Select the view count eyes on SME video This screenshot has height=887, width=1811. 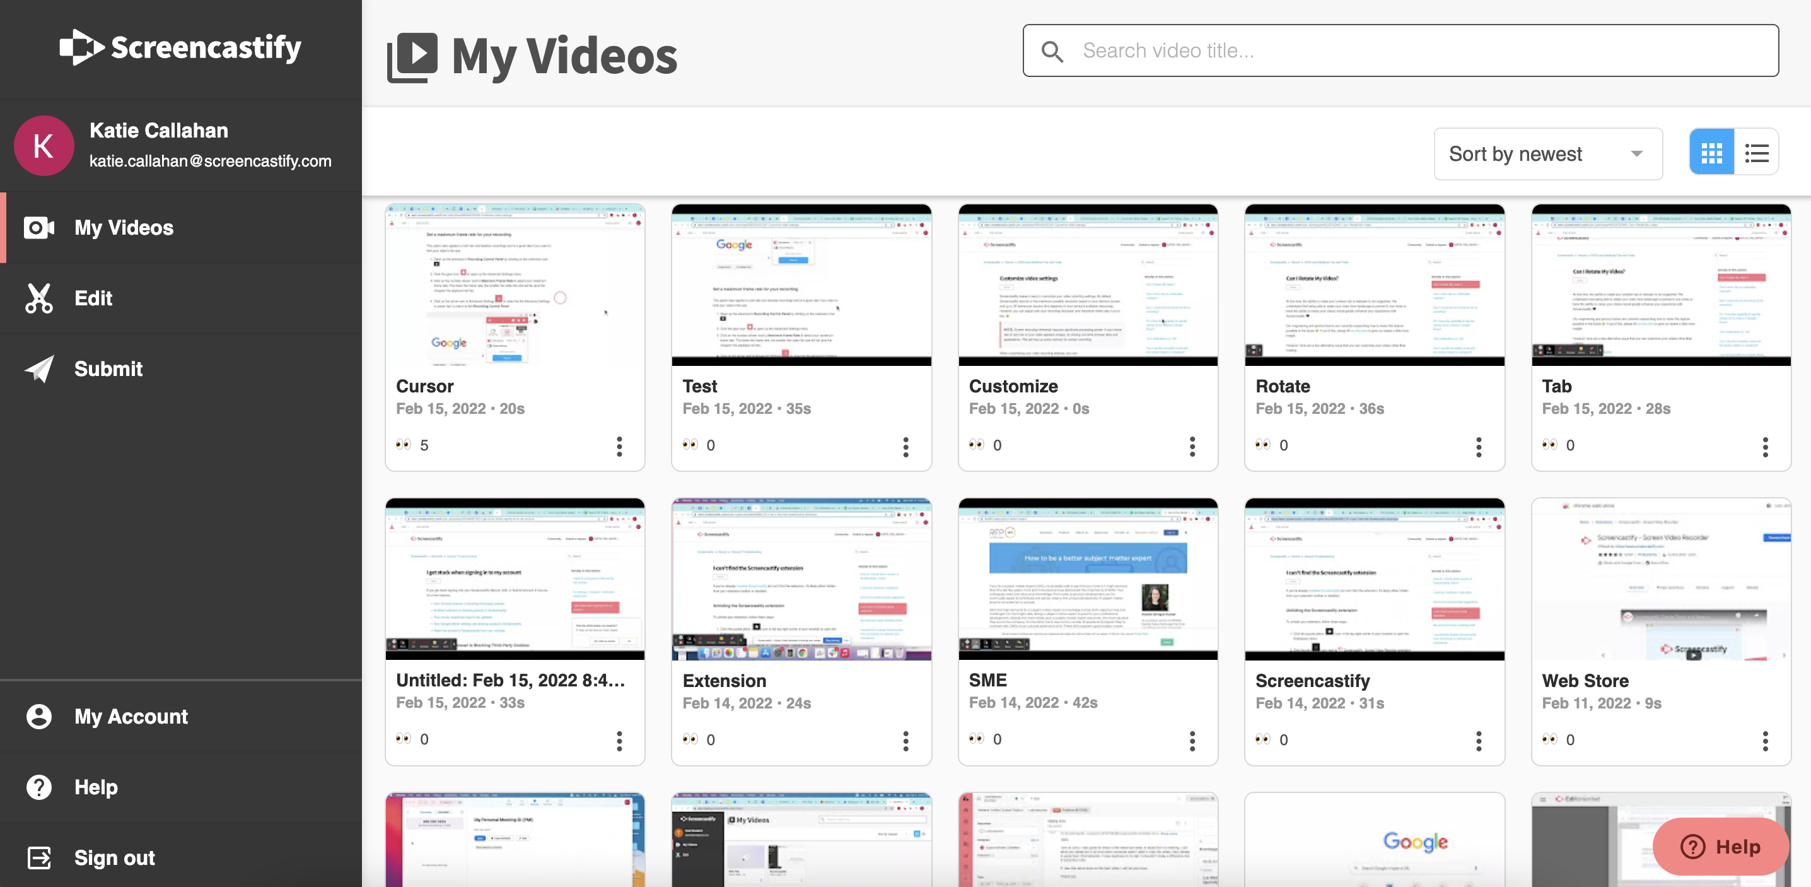click(x=977, y=739)
